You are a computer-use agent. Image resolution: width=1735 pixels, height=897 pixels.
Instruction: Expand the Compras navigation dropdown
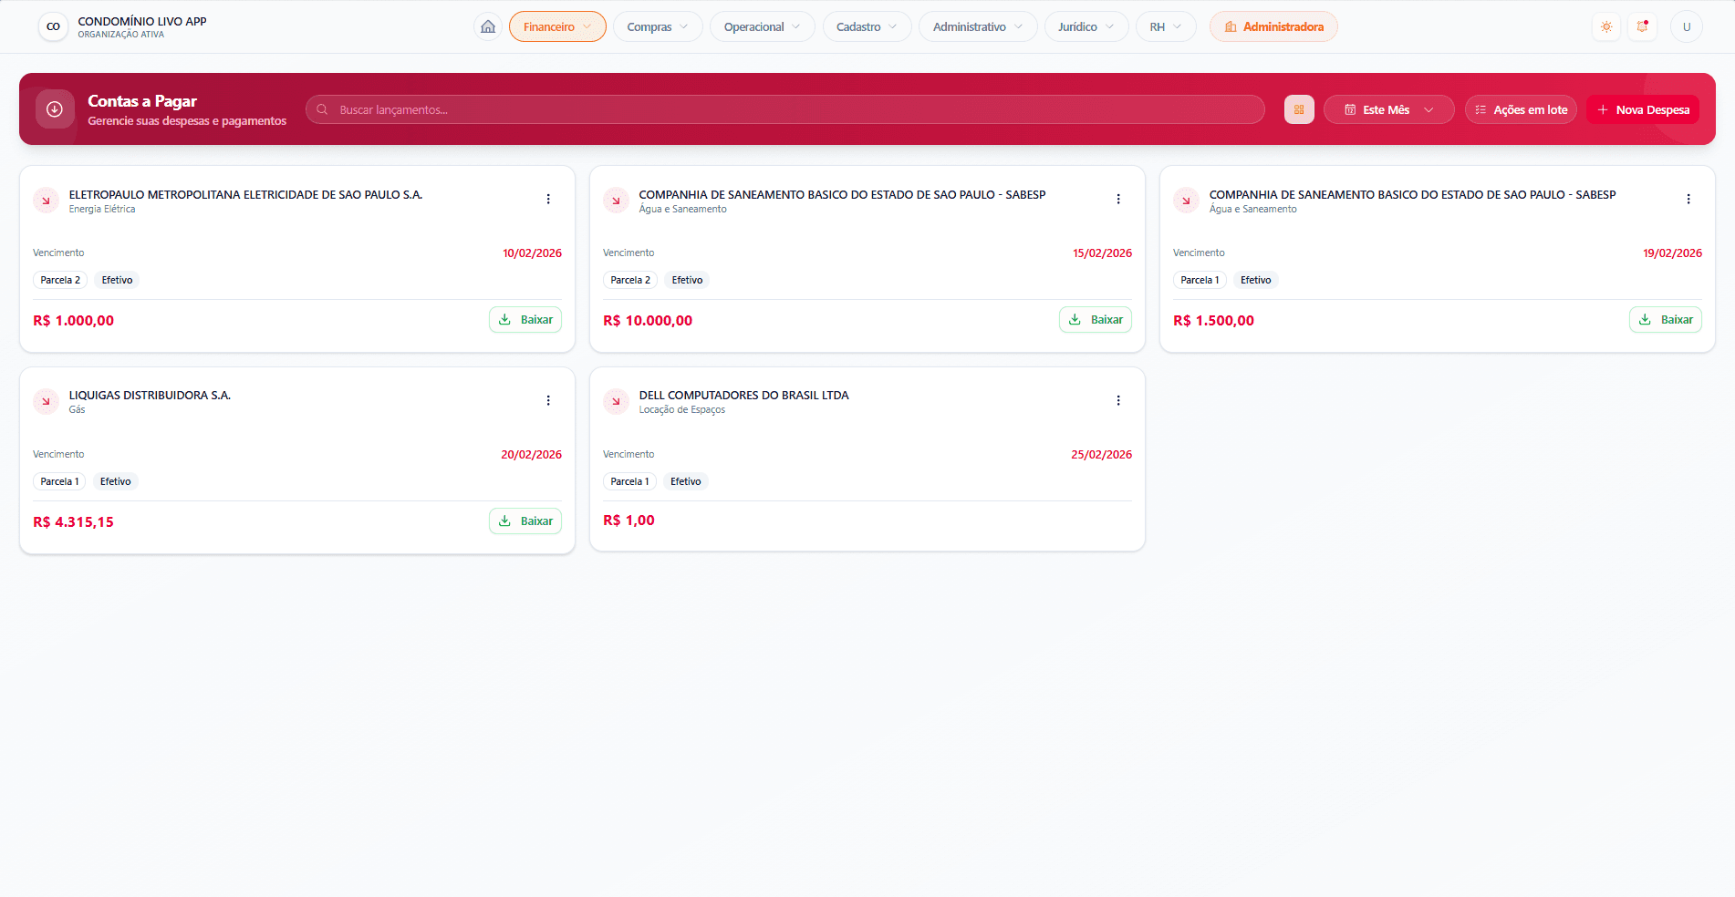pos(657,26)
